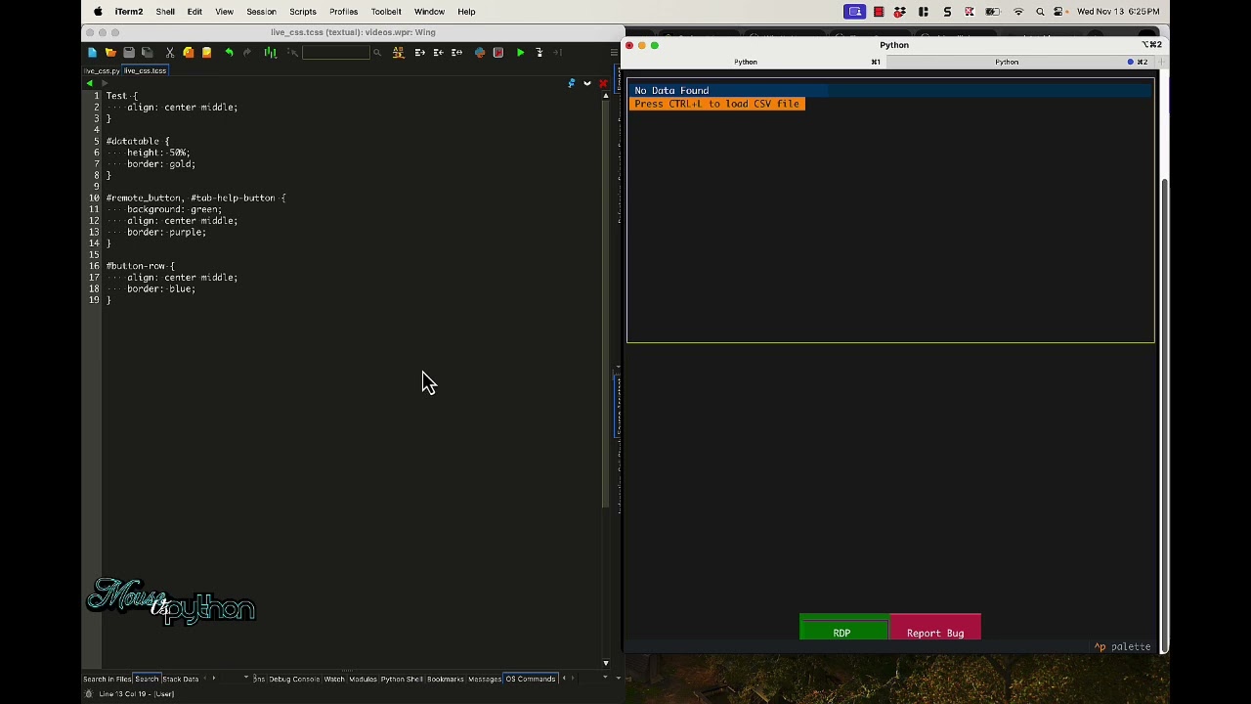Close the editor with the red X icon
Viewport: 1251px width, 704px height.
click(x=603, y=83)
